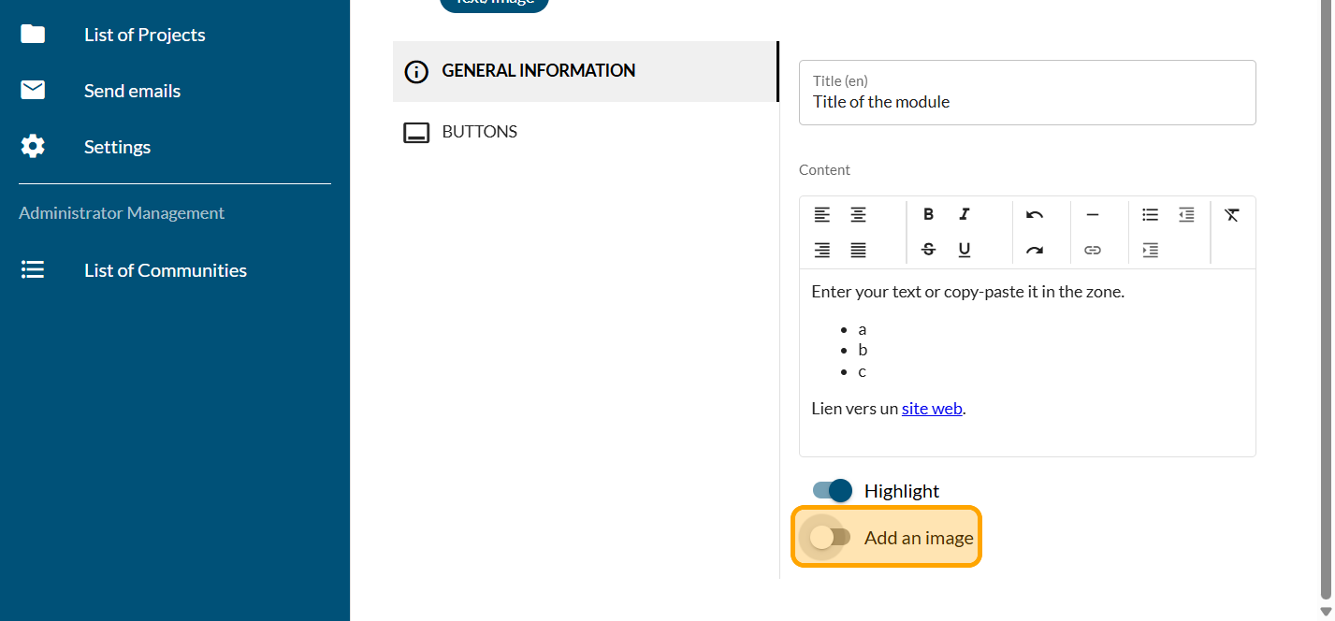Turn off the Highlight toggle
1335x621 pixels.
pyautogui.click(x=832, y=490)
